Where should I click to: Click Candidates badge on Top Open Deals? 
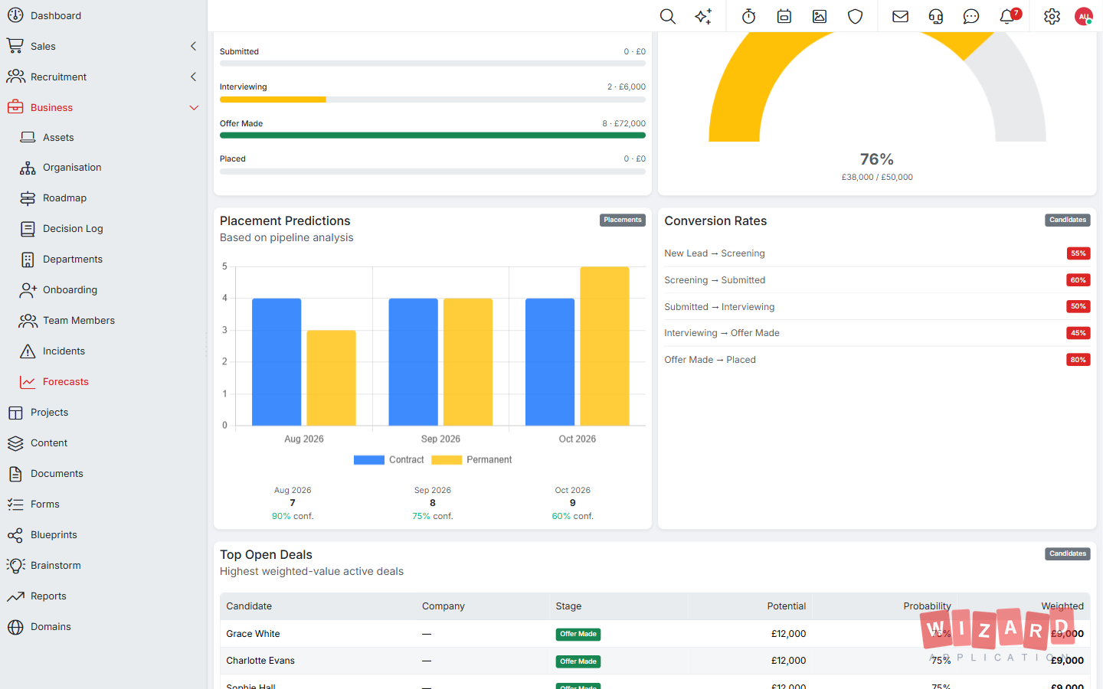tap(1068, 554)
